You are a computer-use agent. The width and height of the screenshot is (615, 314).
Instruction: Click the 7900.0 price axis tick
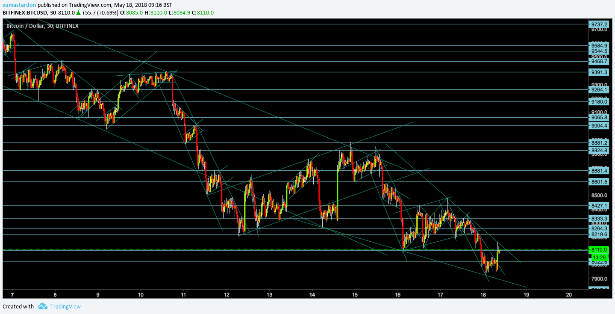coord(599,278)
